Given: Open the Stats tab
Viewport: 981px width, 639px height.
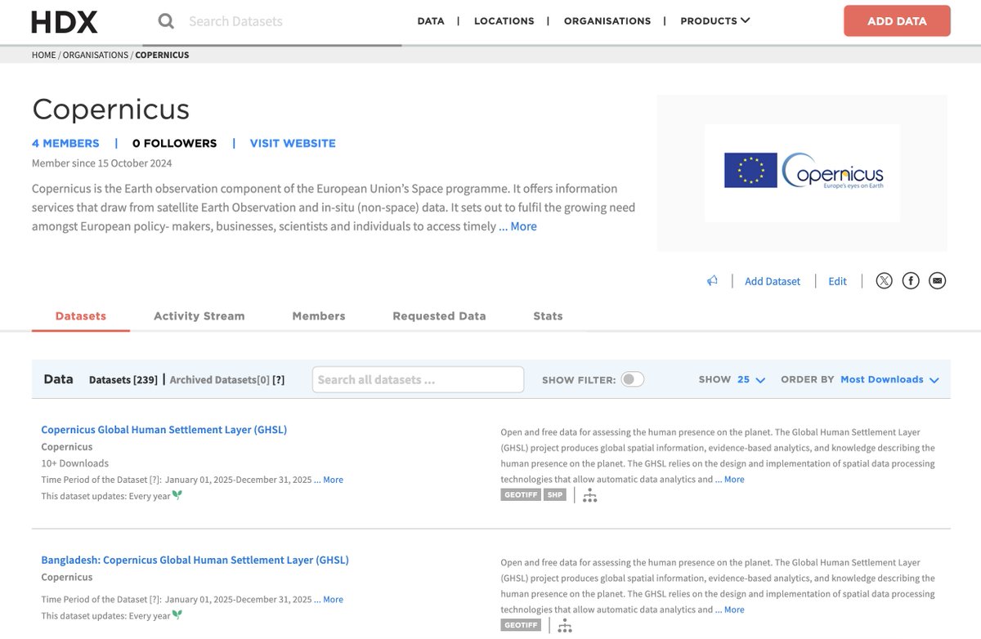Looking at the screenshot, I should (547, 315).
